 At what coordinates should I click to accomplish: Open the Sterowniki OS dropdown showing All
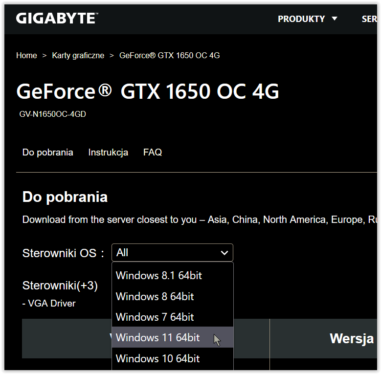click(172, 253)
